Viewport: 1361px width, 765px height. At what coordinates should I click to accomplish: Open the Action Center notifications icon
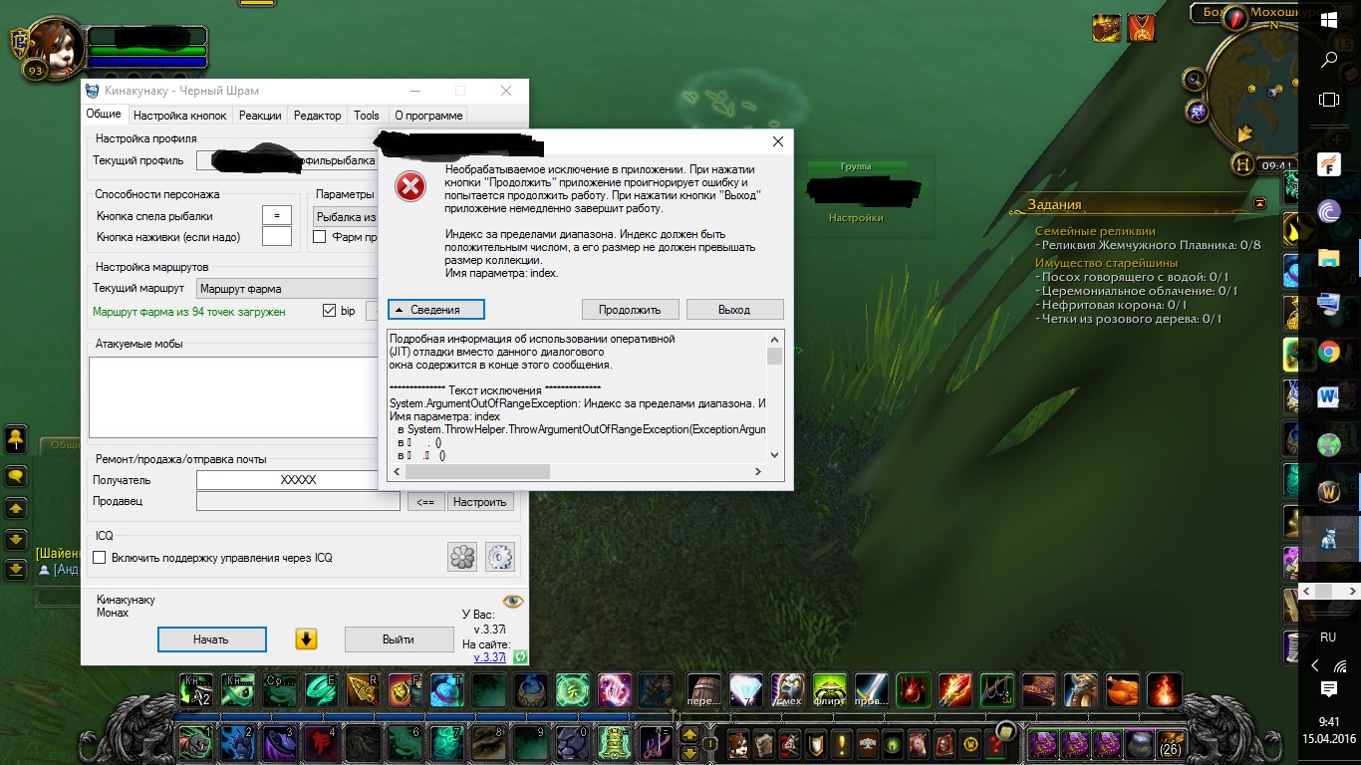pyautogui.click(x=1329, y=689)
